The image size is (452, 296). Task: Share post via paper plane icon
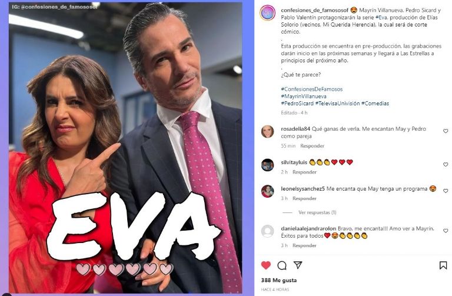(x=298, y=265)
